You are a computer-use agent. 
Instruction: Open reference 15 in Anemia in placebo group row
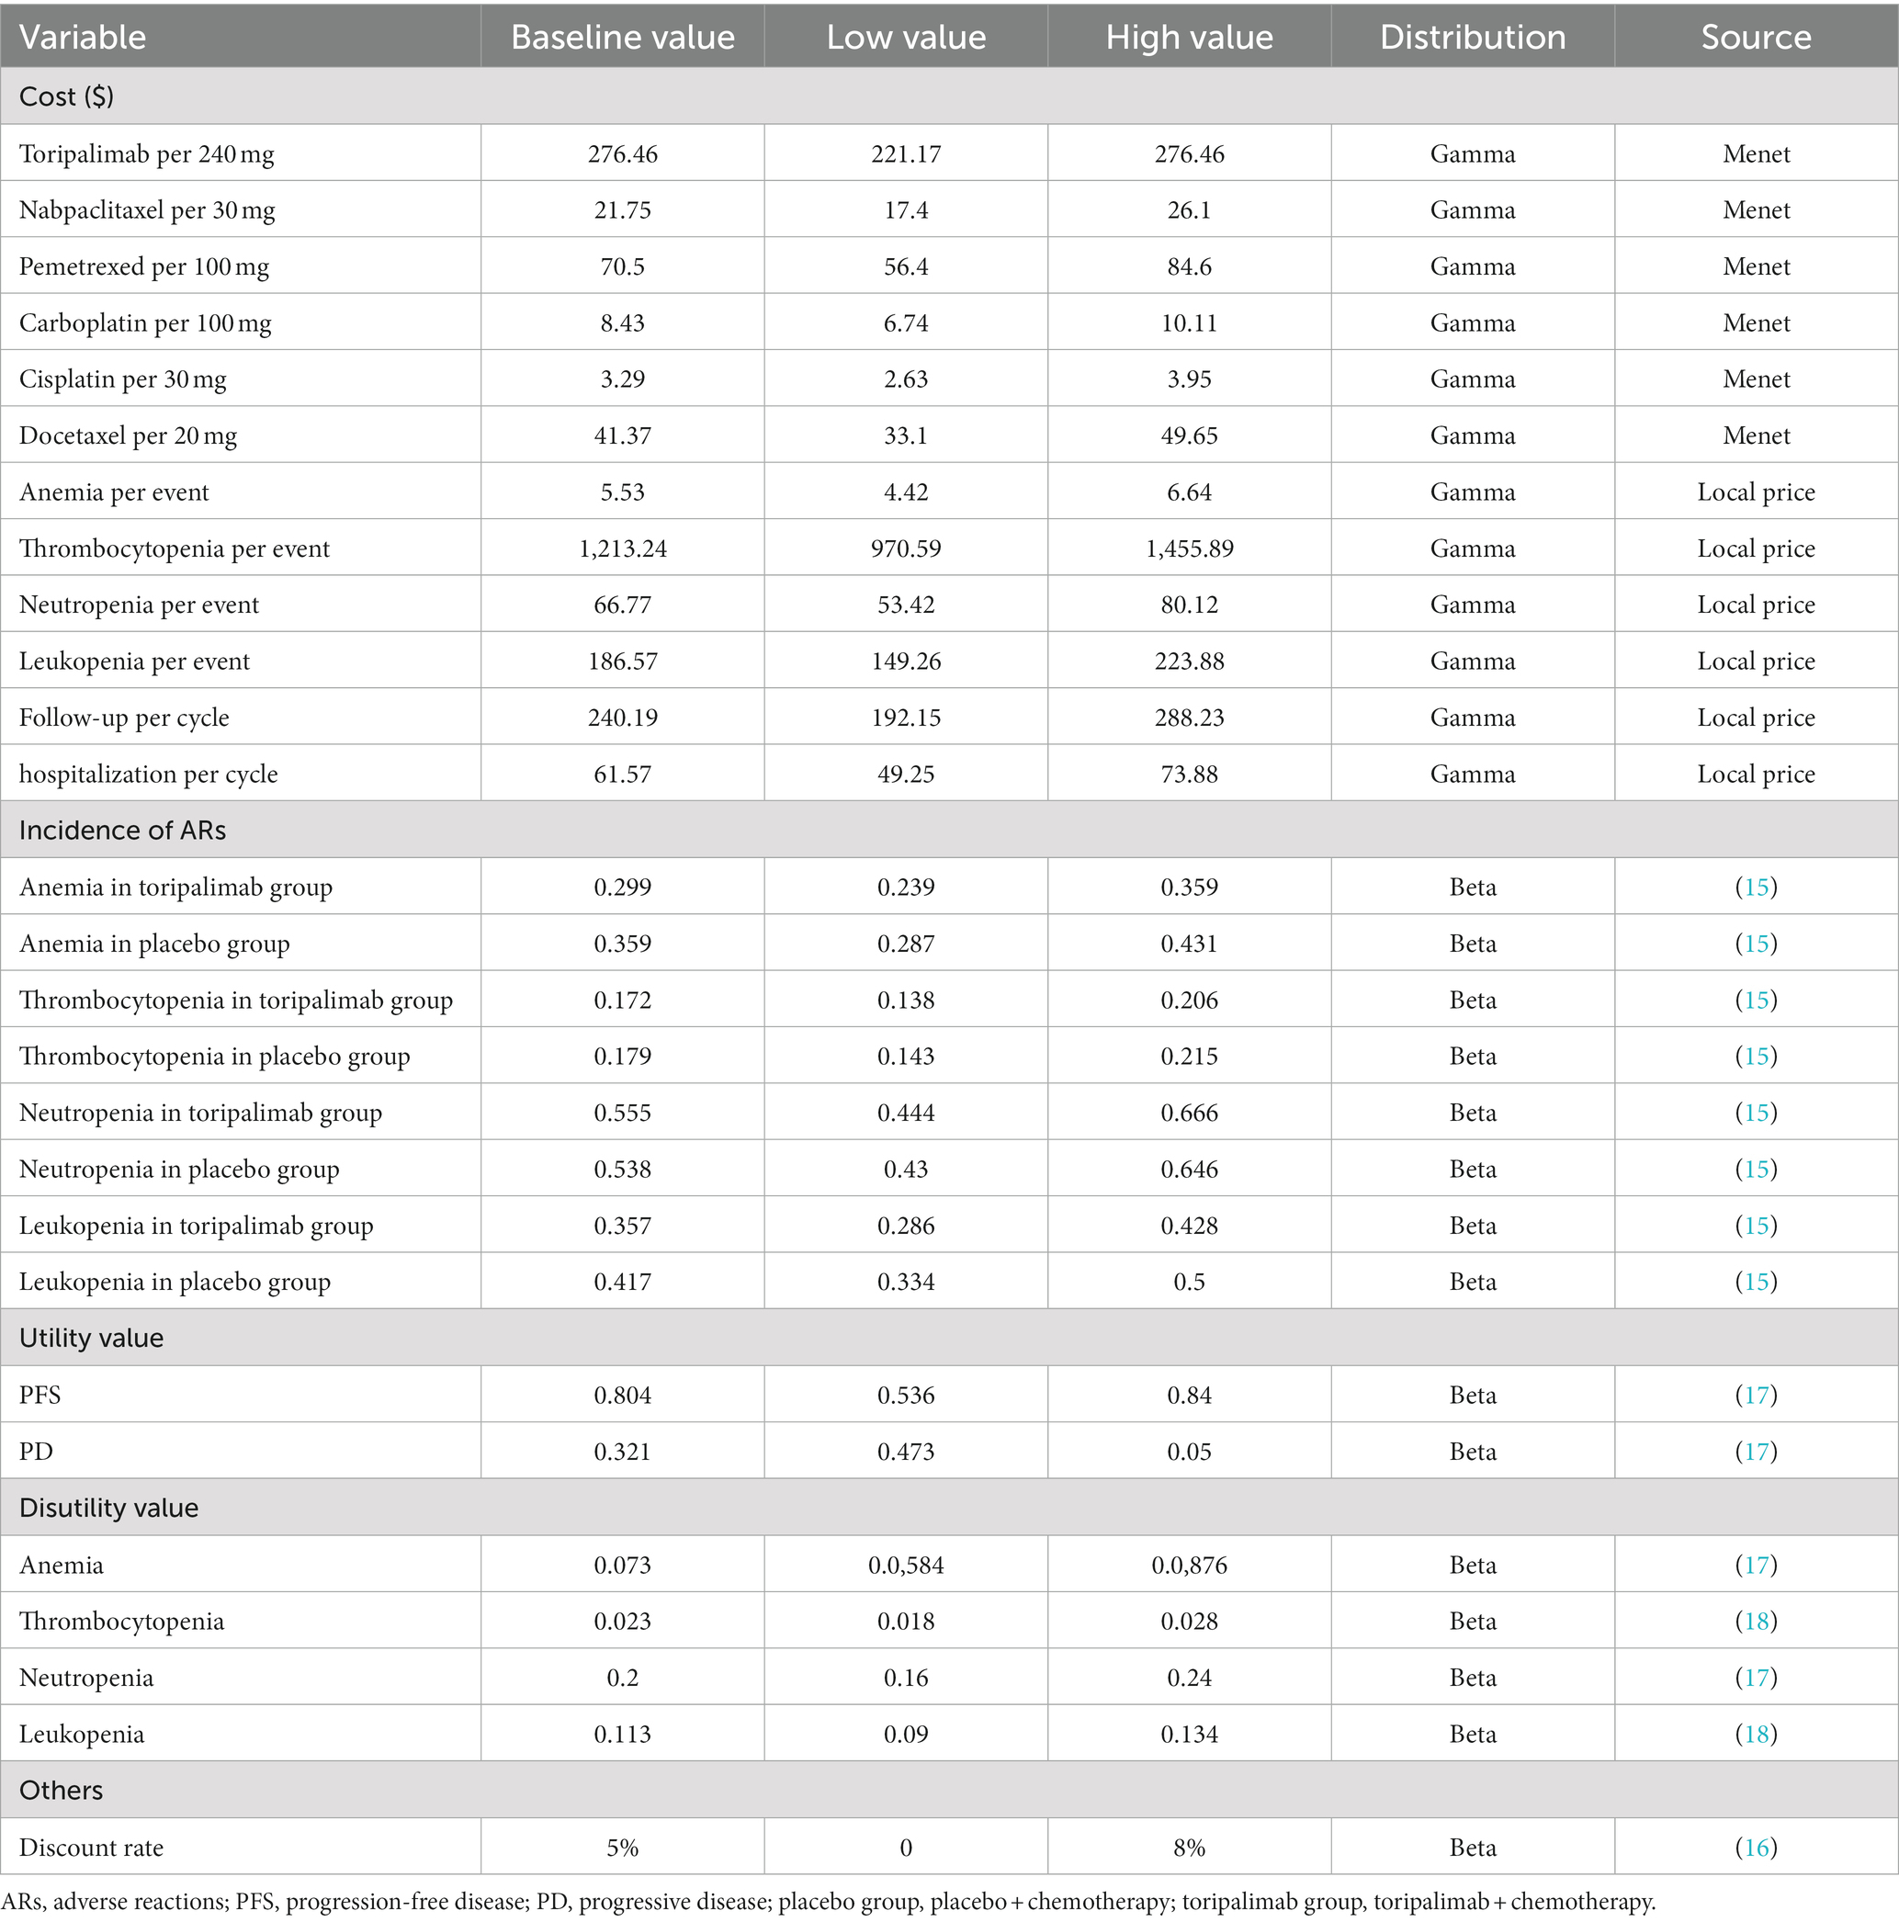[x=1757, y=944]
